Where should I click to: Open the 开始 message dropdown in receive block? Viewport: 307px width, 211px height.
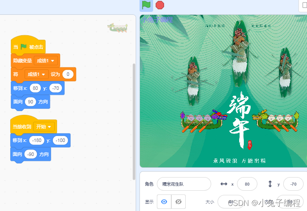pos(44,127)
